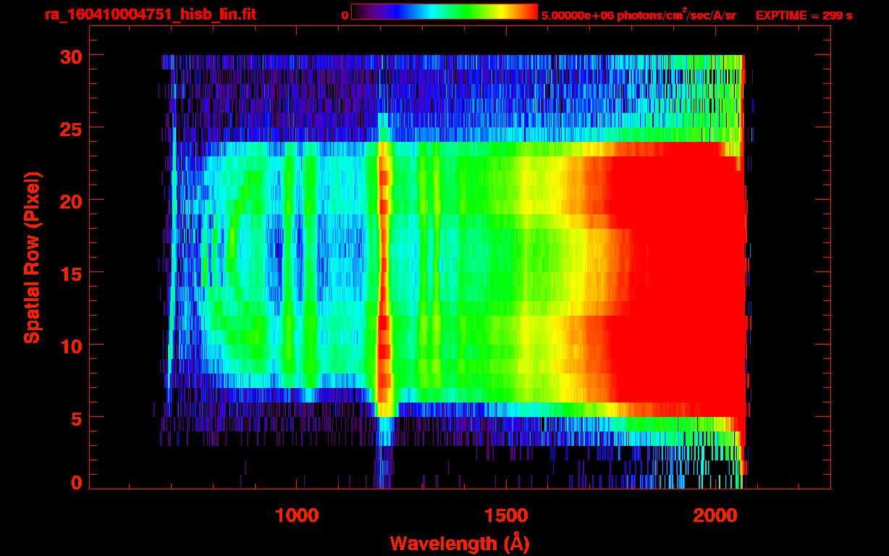Screen dimensions: 889x556
Task: Click the EXPTIME = 299 s text
Action: pos(804,15)
